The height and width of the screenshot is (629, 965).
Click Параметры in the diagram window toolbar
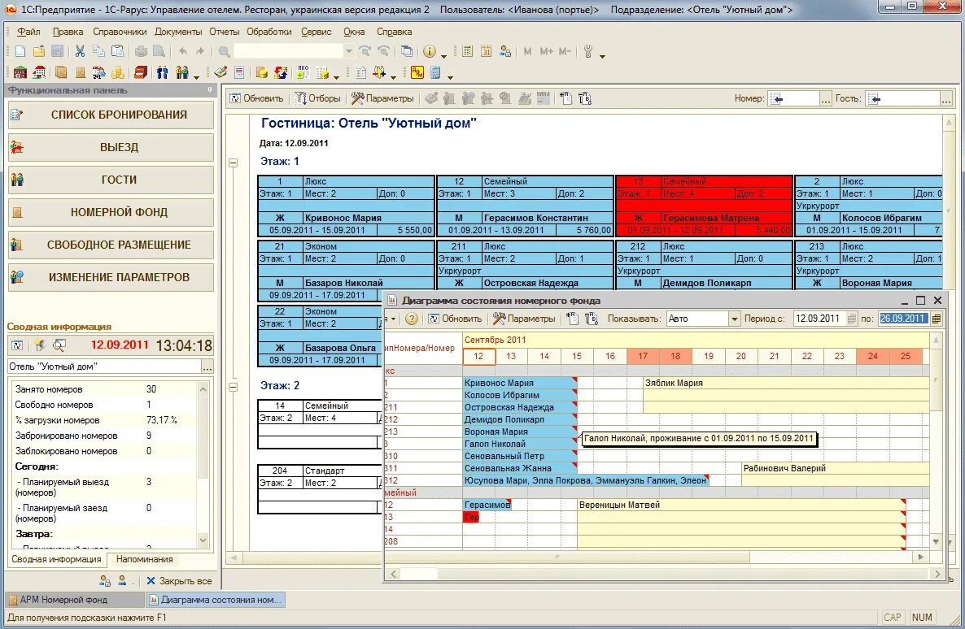click(x=524, y=319)
